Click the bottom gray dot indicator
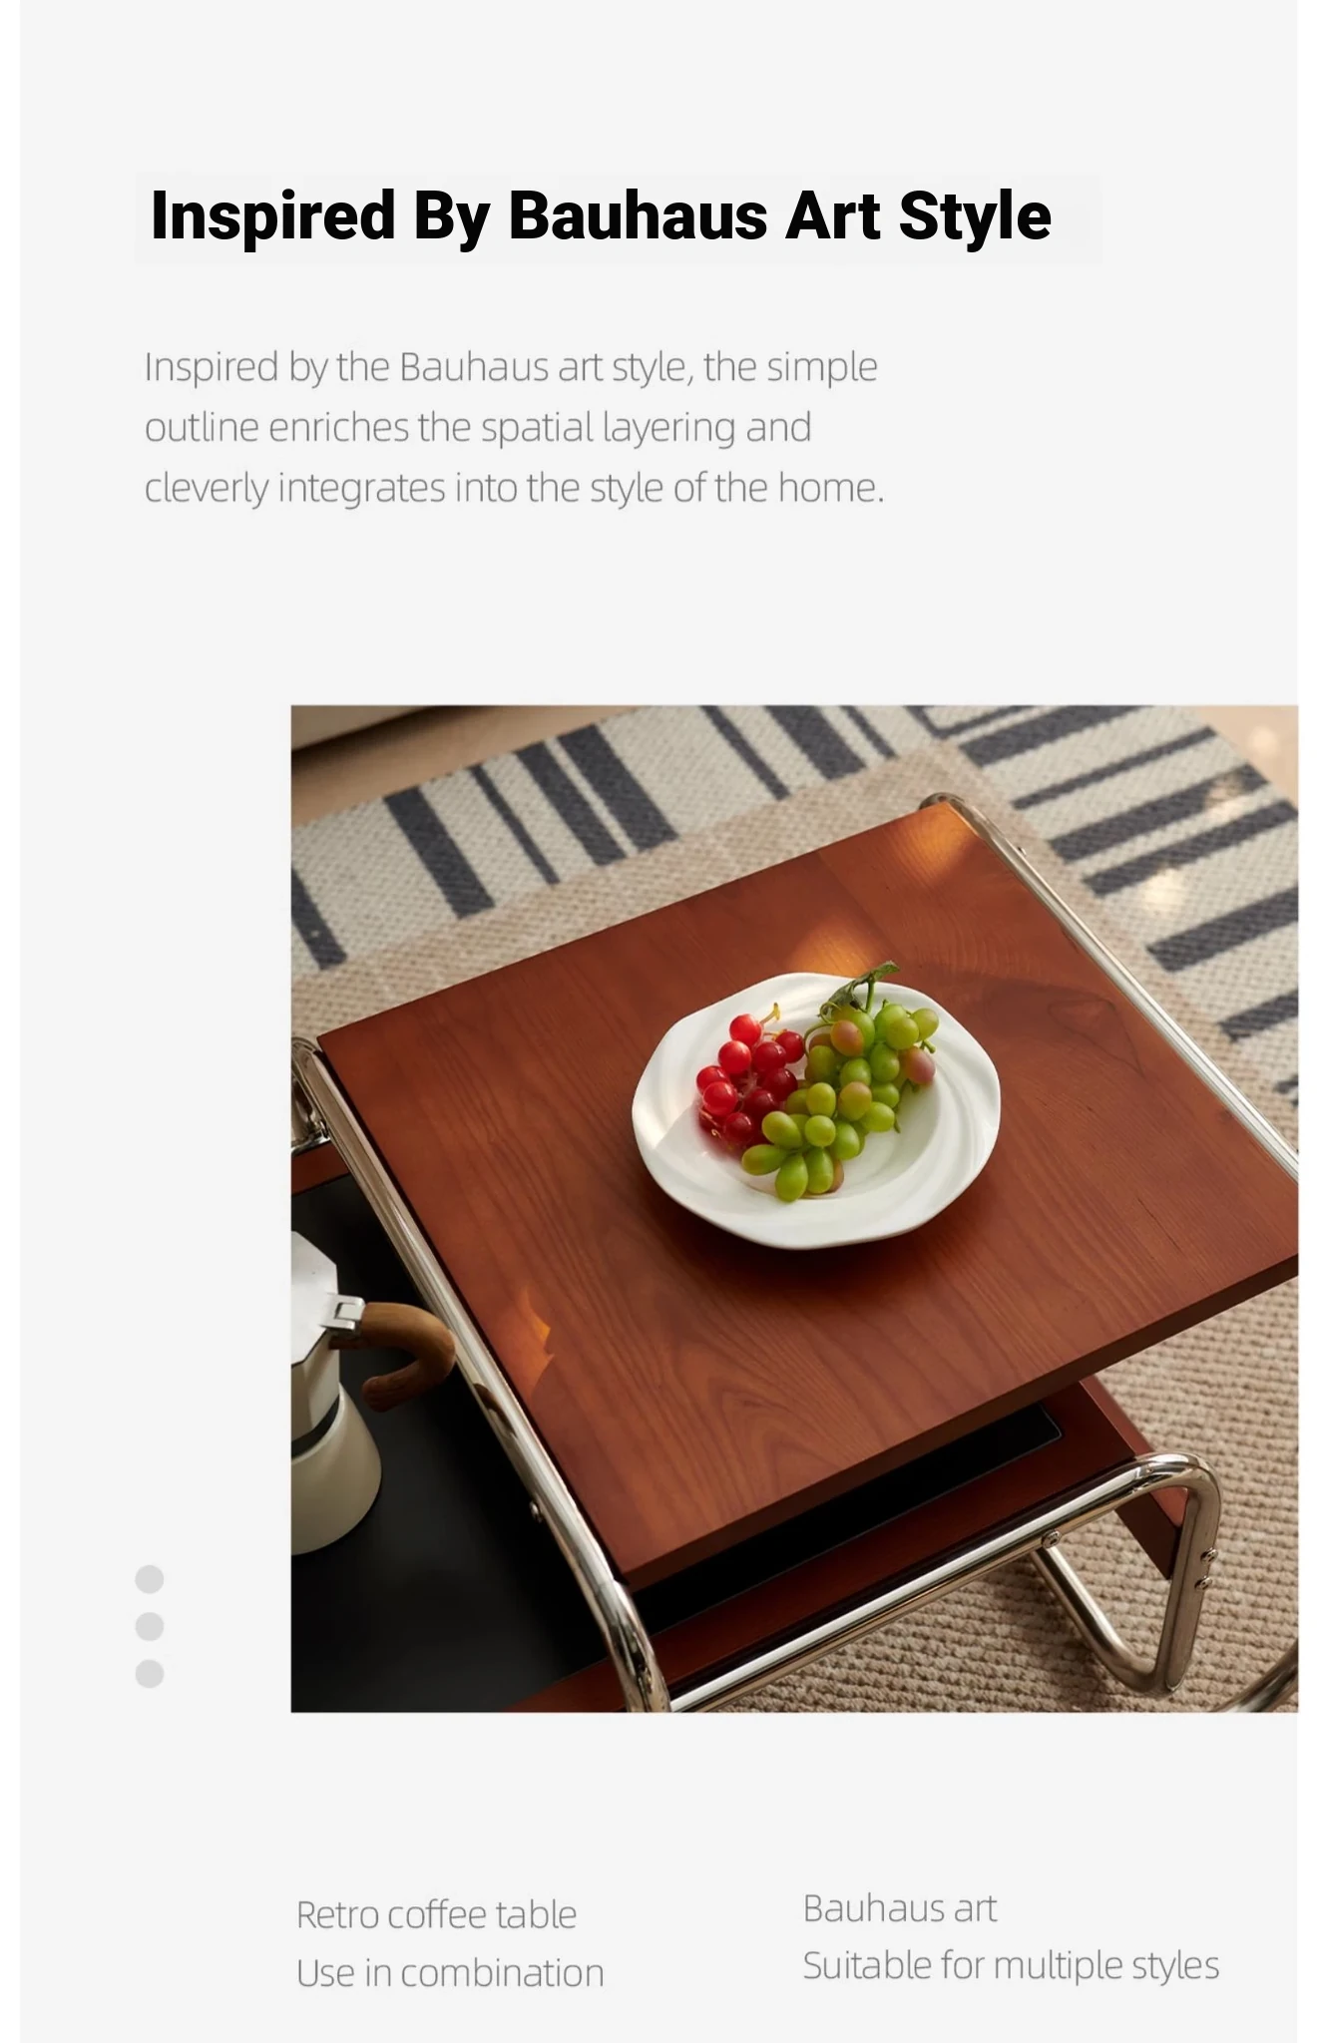 pyautogui.click(x=150, y=1674)
